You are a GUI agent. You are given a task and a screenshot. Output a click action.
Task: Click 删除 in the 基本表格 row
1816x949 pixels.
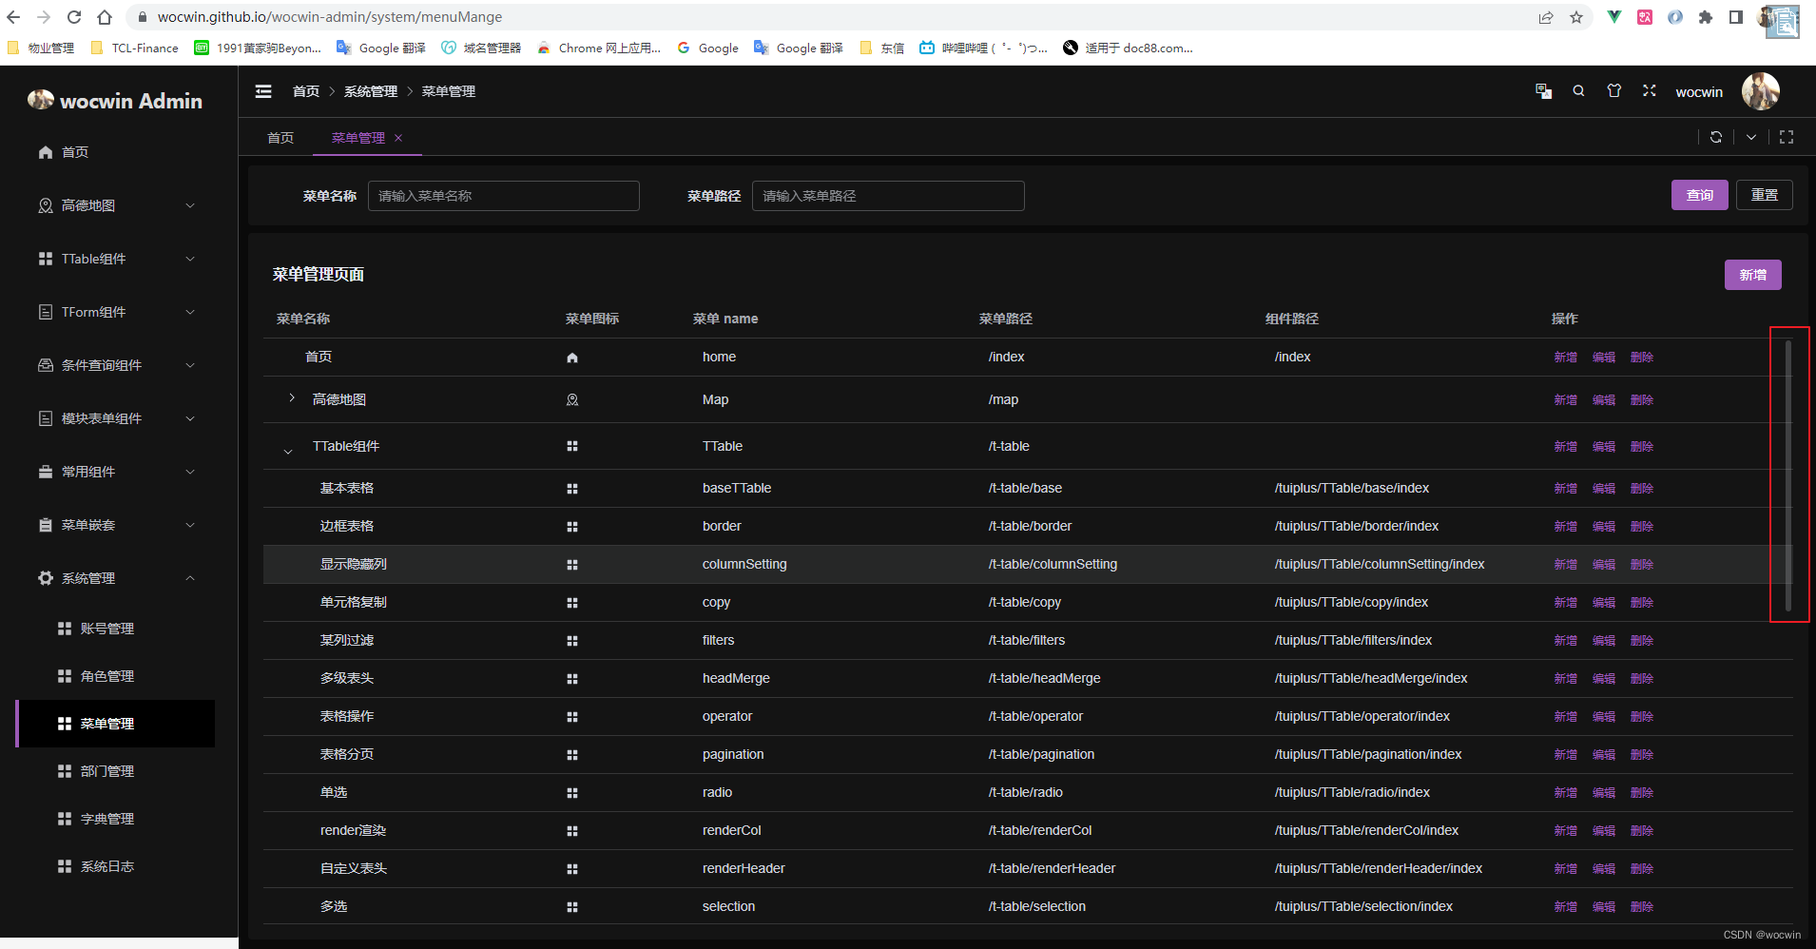pos(1641,489)
